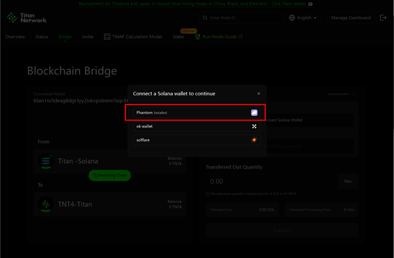Click the step progress bar
This screenshot has width=394, height=258.
[x=338, y=94]
